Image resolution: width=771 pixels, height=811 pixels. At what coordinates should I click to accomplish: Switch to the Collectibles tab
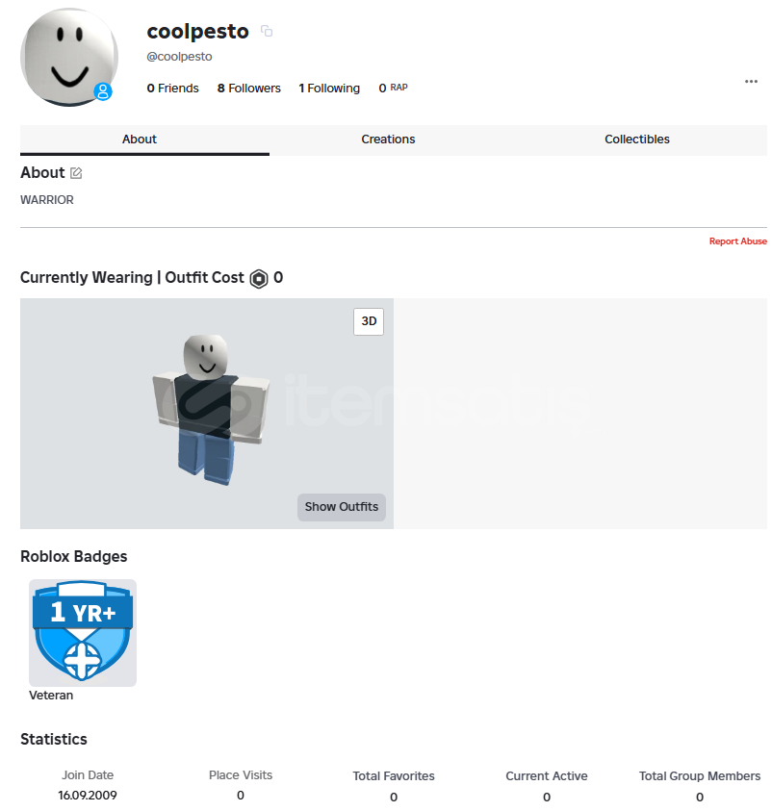[x=637, y=139]
